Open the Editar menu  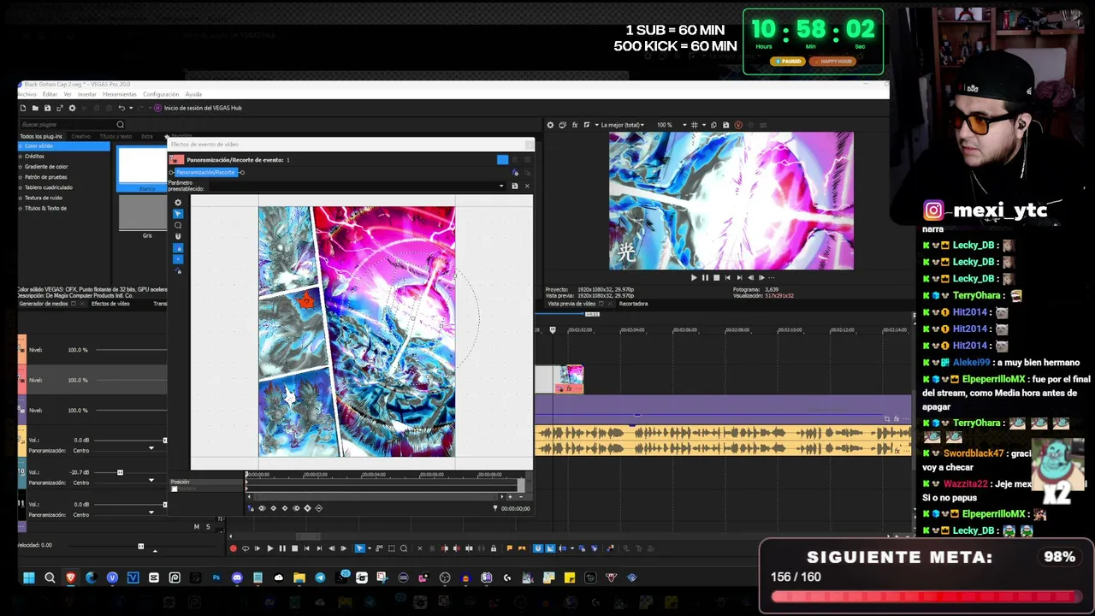click(x=50, y=94)
